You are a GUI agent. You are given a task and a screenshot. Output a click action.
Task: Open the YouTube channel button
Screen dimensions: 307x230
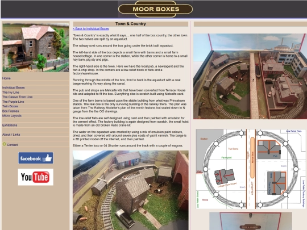tap(36, 177)
